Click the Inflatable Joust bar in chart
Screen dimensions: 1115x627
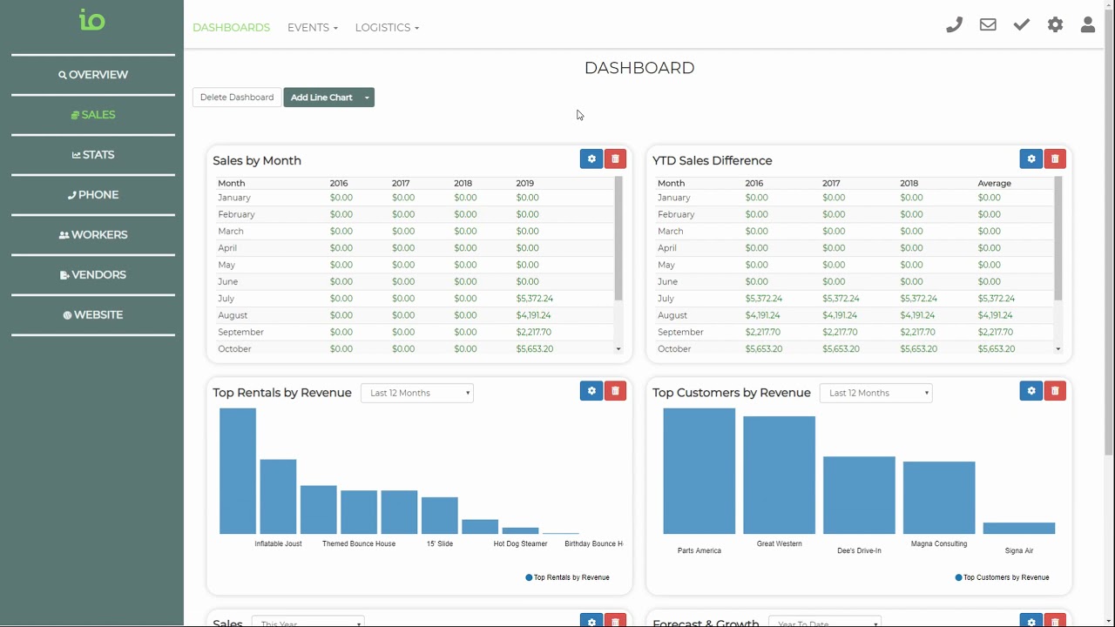coord(278,496)
